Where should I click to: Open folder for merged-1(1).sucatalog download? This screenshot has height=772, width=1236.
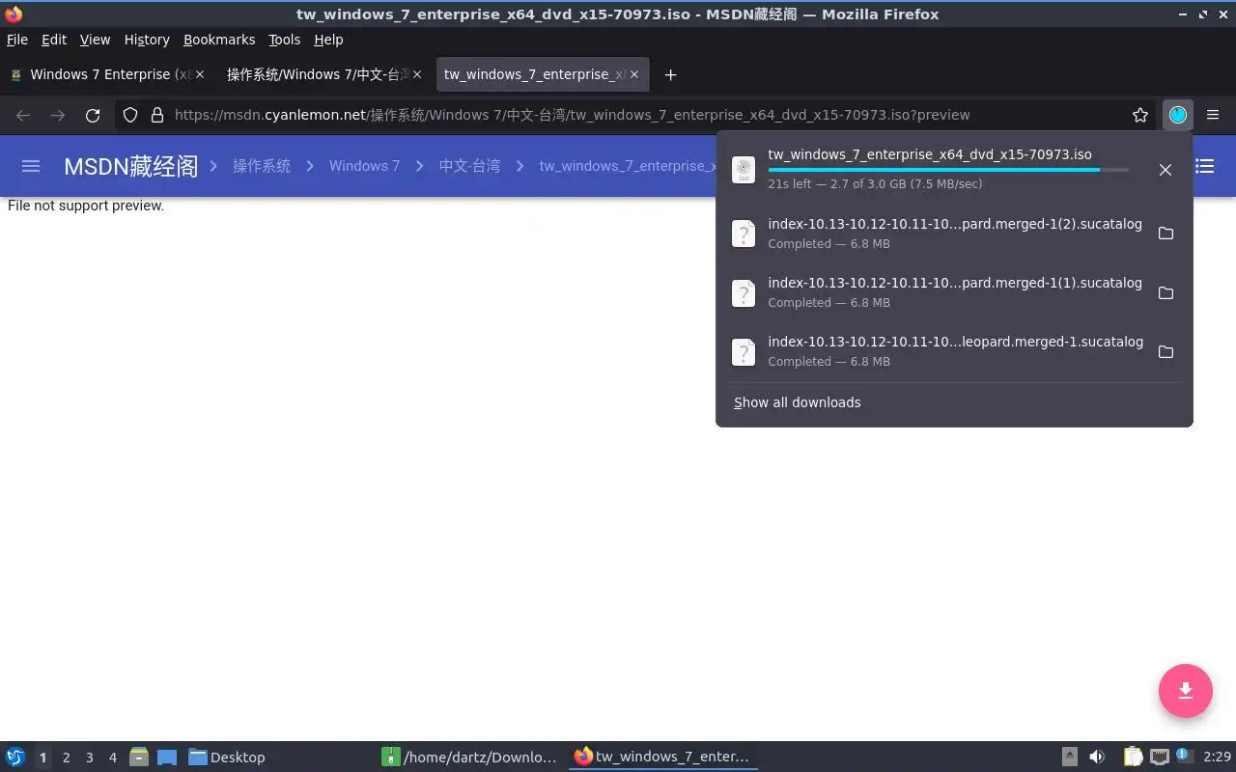1166,293
